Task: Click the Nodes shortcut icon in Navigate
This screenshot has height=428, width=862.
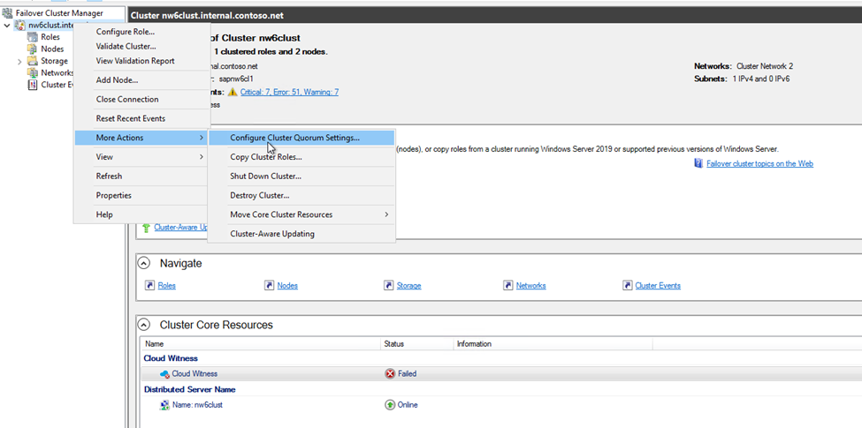Action: click(269, 285)
